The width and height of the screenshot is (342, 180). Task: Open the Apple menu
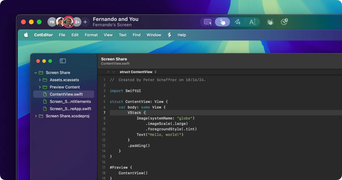(x=26, y=35)
